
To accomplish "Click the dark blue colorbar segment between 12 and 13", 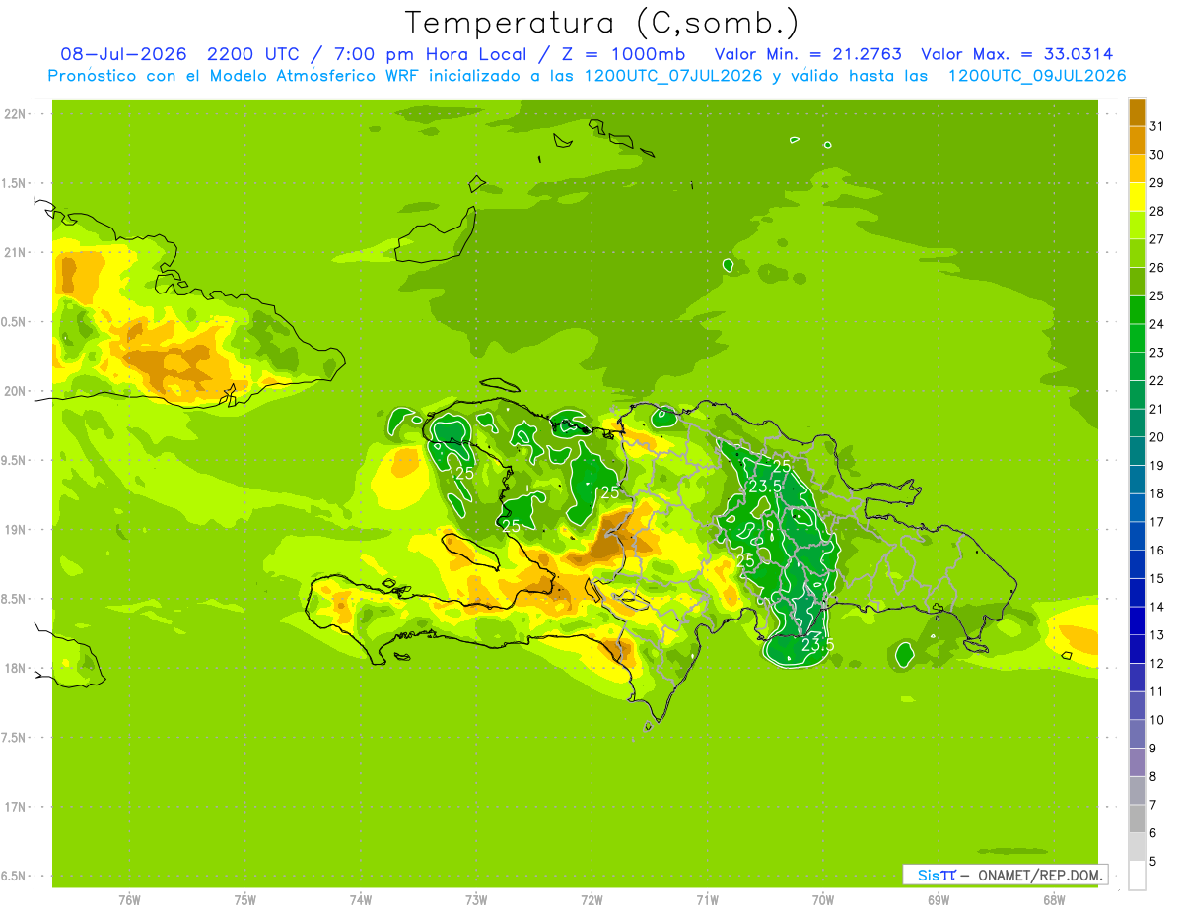I will point(1137,649).
